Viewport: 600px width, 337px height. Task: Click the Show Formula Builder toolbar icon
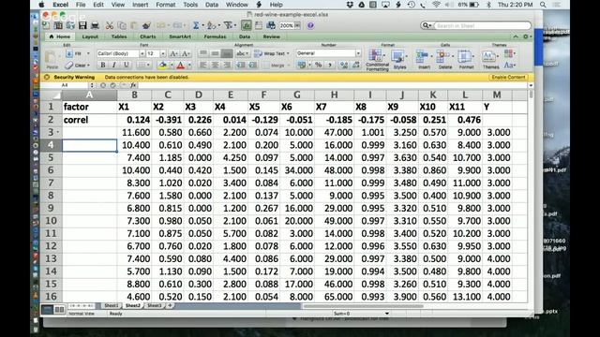[246, 25]
